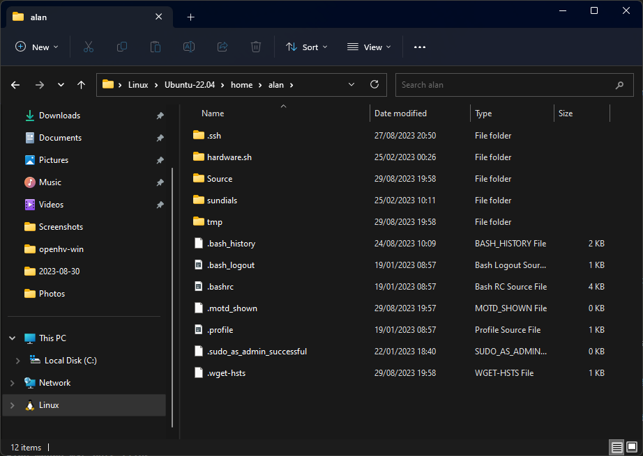Click the Copy icon in toolbar
Image resolution: width=643 pixels, height=456 pixels.
[122, 47]
